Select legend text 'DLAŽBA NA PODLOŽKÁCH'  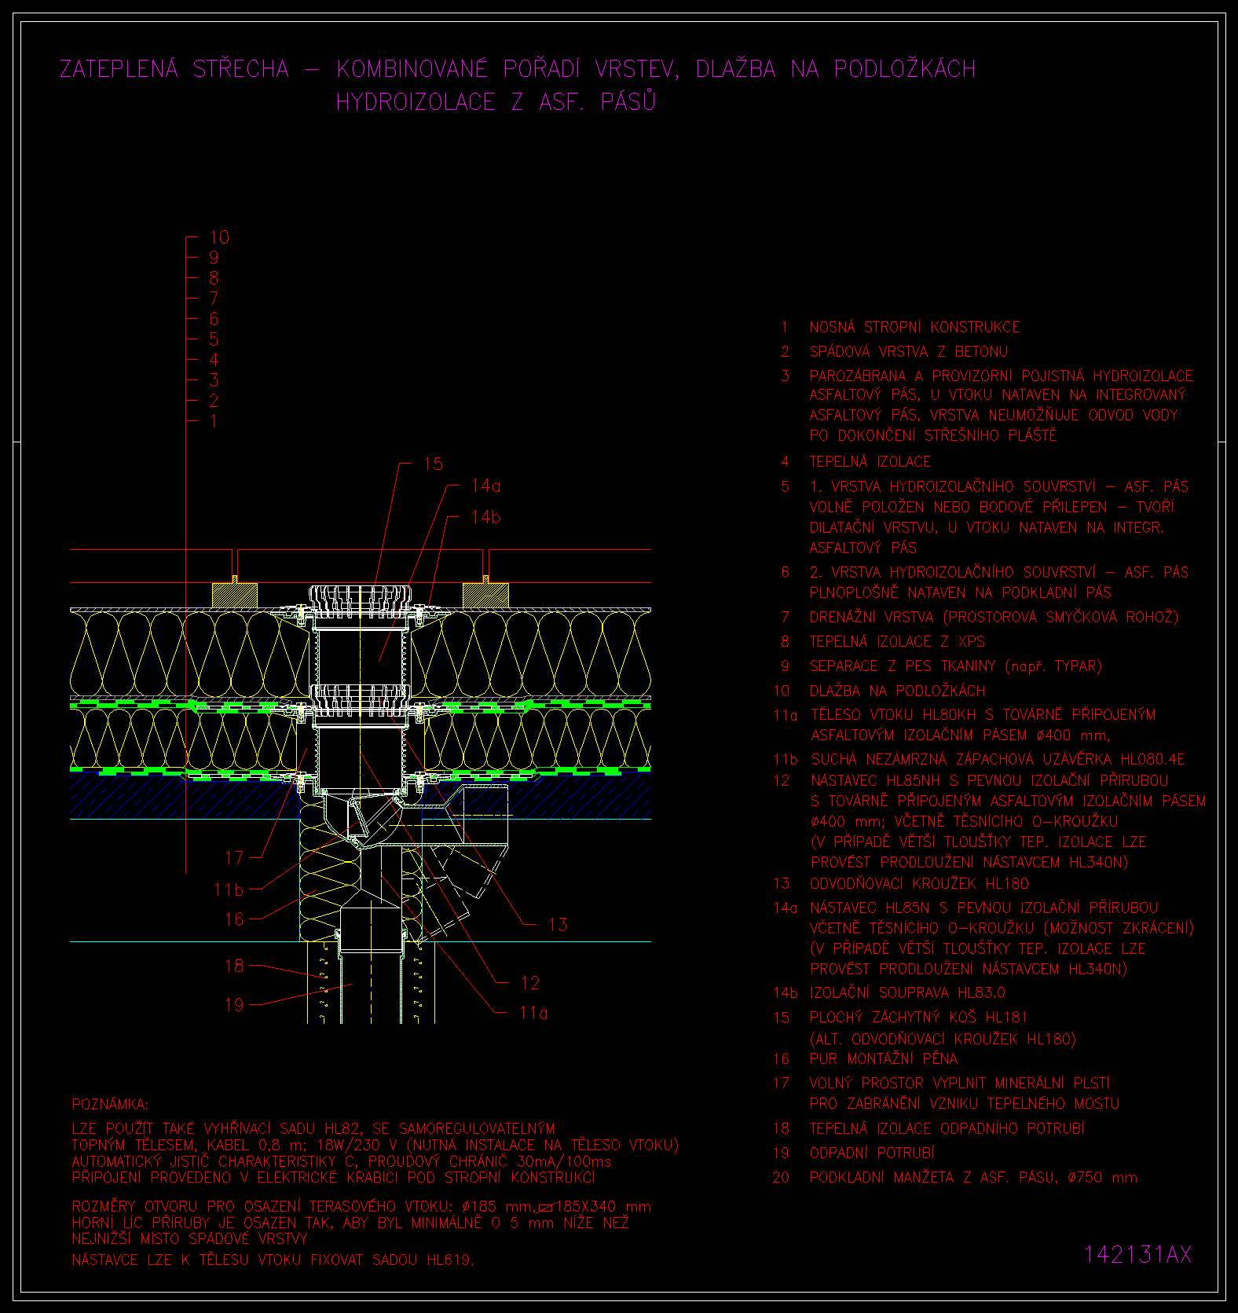click(x=897, y=691)
